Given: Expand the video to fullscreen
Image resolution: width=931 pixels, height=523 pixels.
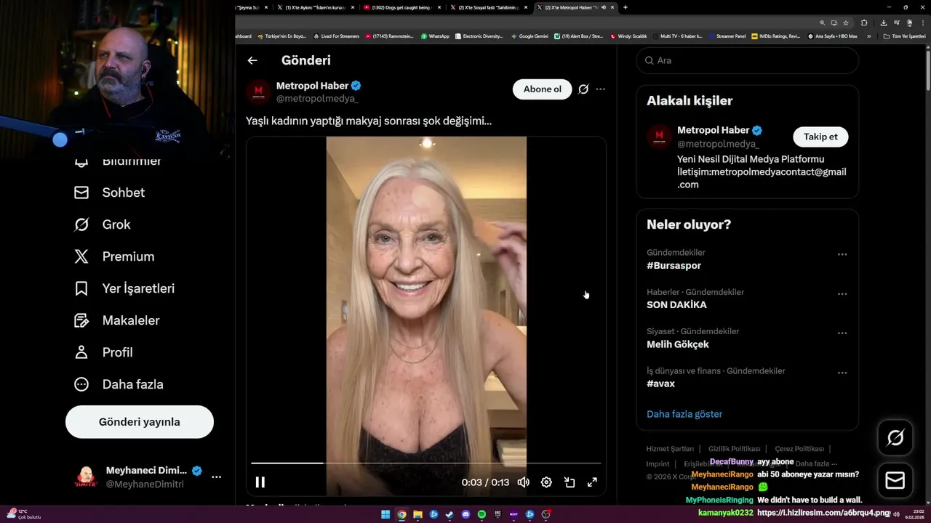Looking at the screenshot, I should pos(592,482).
